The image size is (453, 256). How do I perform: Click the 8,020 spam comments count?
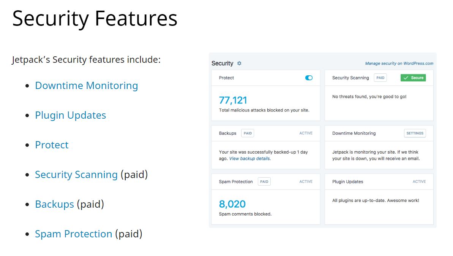tap(232, 204)
